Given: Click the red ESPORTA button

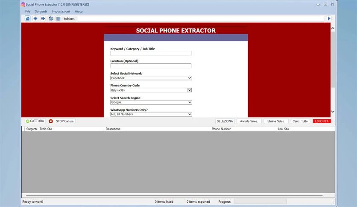Looking at the screenshot, I should point(322,121).
